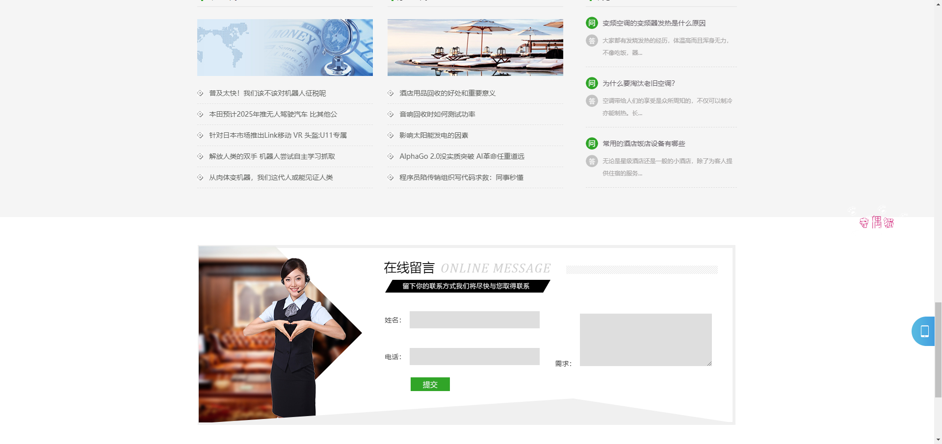Focus the 电话 phone input field

474,357
